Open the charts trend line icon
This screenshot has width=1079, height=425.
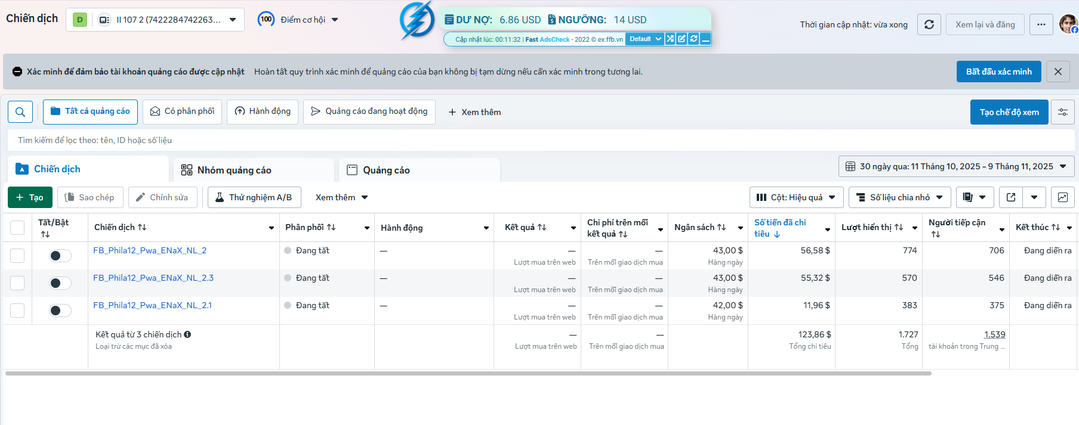[1063, 197]
